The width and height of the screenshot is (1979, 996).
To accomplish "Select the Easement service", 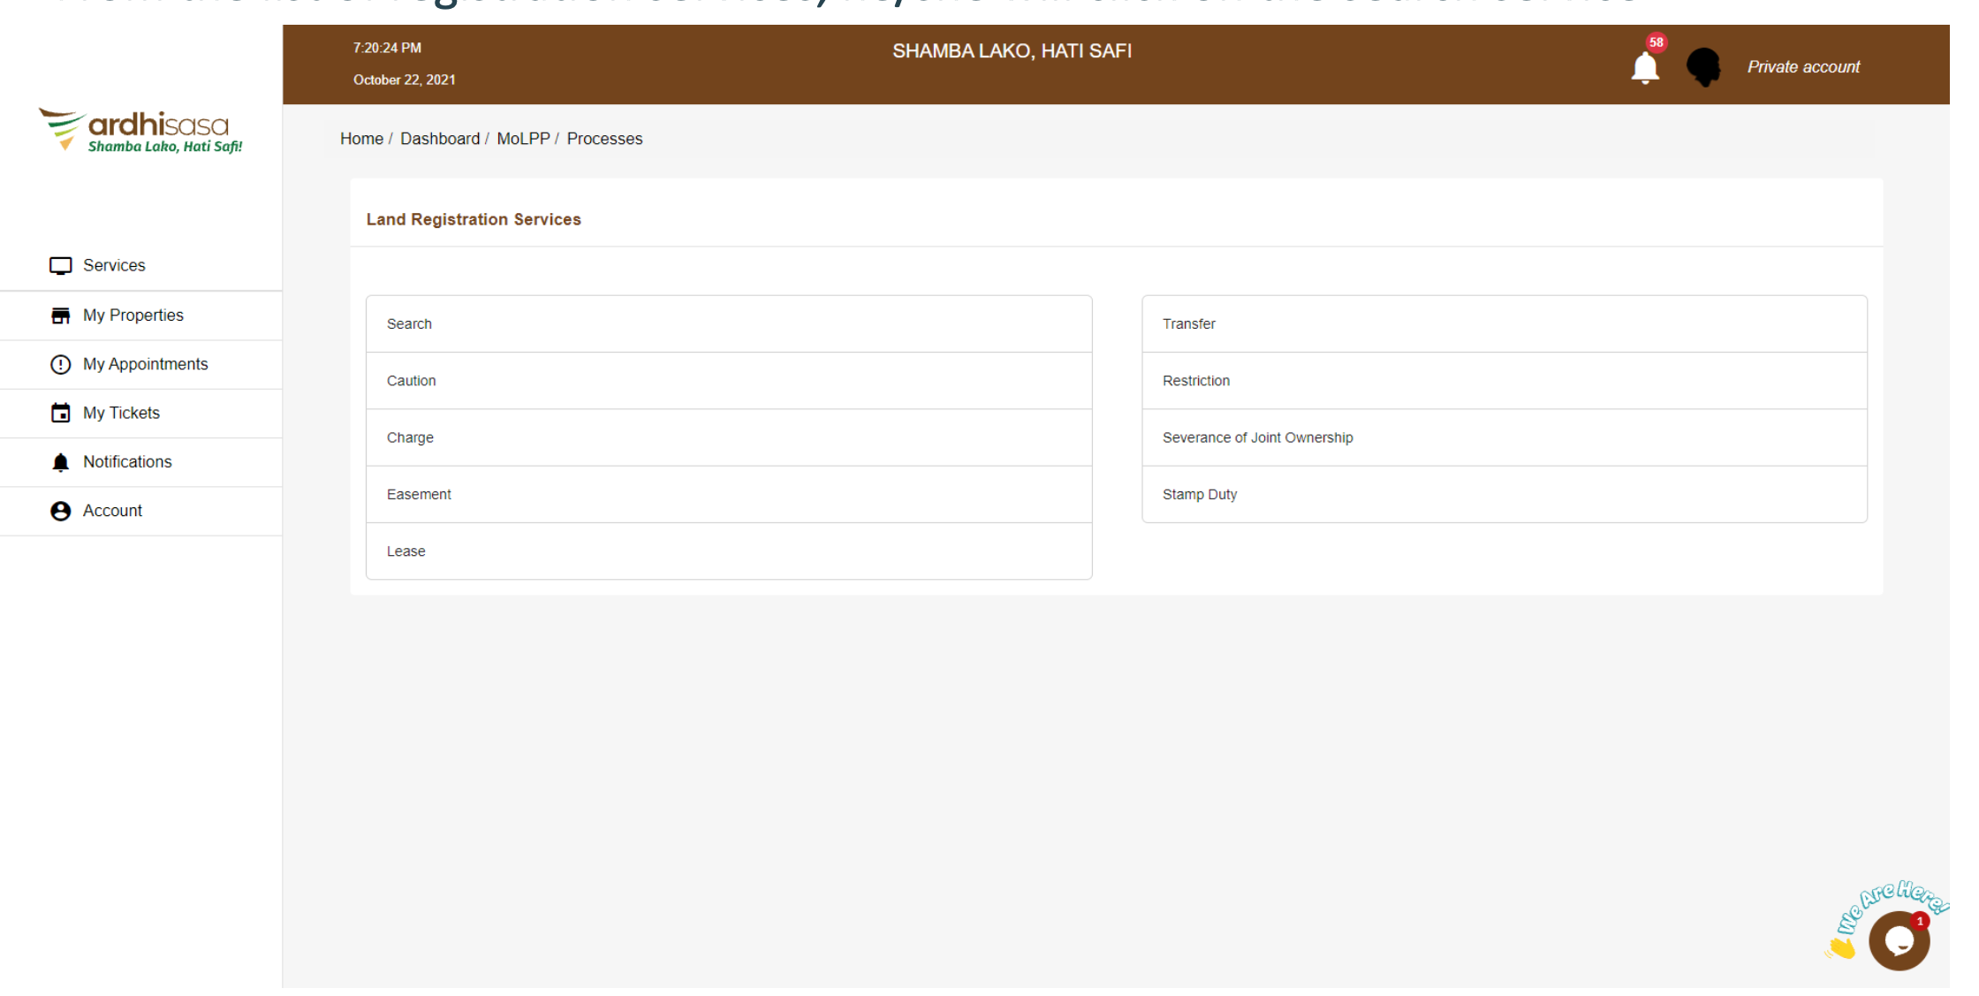I will click(419, 494).
